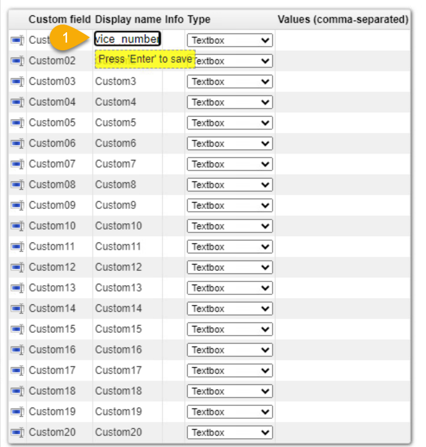Viewport: 426px width, 447px height.
Task: Click the Custom07 field name
Action: pos(52,164)
